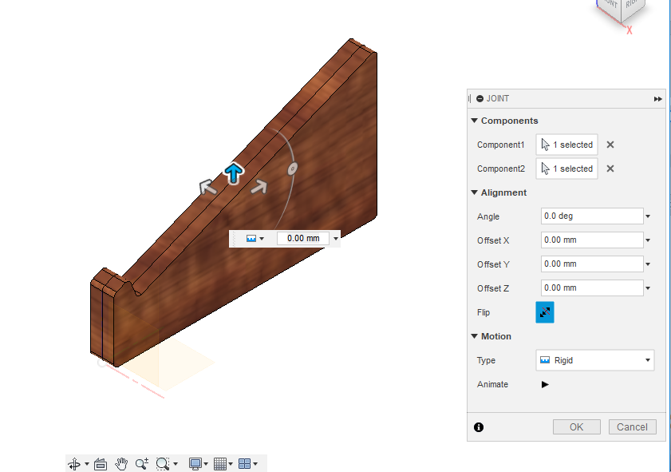Clear Component1 selection with X

(x=610, y=145)
